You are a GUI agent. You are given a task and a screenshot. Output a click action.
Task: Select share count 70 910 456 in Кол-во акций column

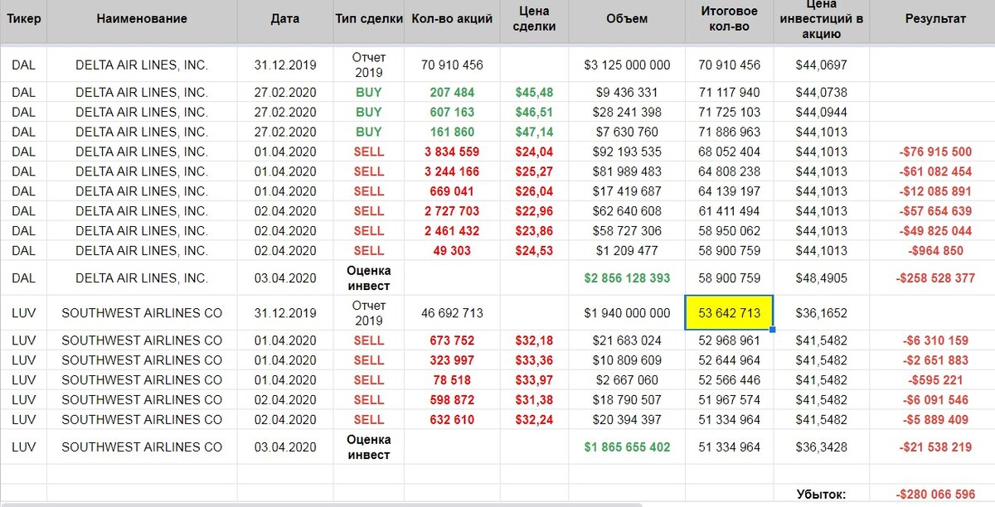tap(452, 65)
